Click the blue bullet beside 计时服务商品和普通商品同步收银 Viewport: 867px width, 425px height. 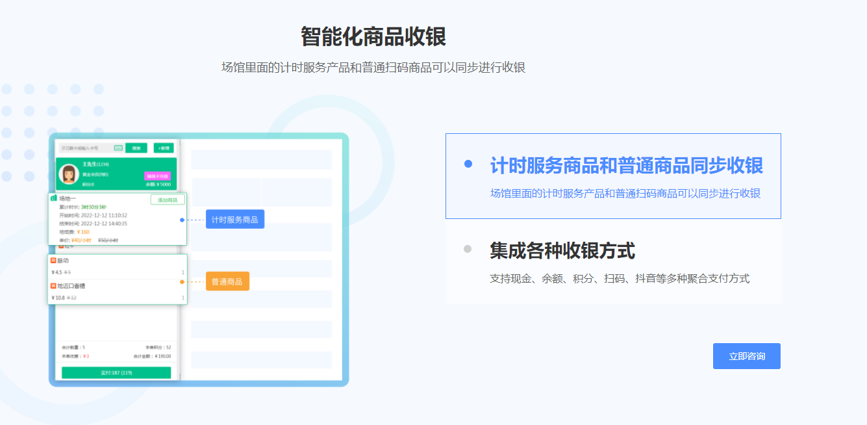coord(468,164)
